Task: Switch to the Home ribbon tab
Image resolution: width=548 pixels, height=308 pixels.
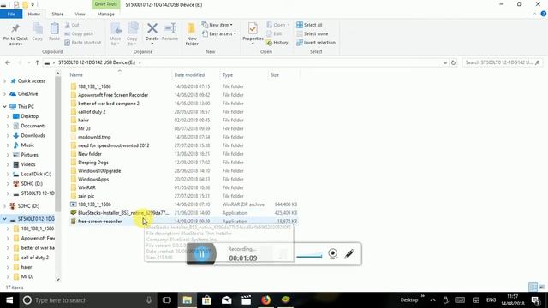Action: pyautogui.click(x=34, y=14)
